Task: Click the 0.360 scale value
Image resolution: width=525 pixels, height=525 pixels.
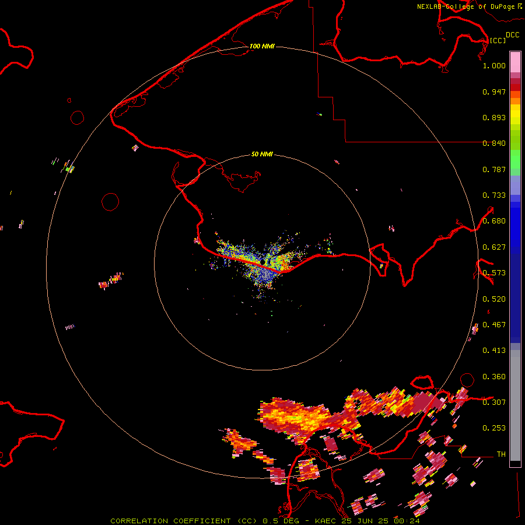Action: point(494,377)
